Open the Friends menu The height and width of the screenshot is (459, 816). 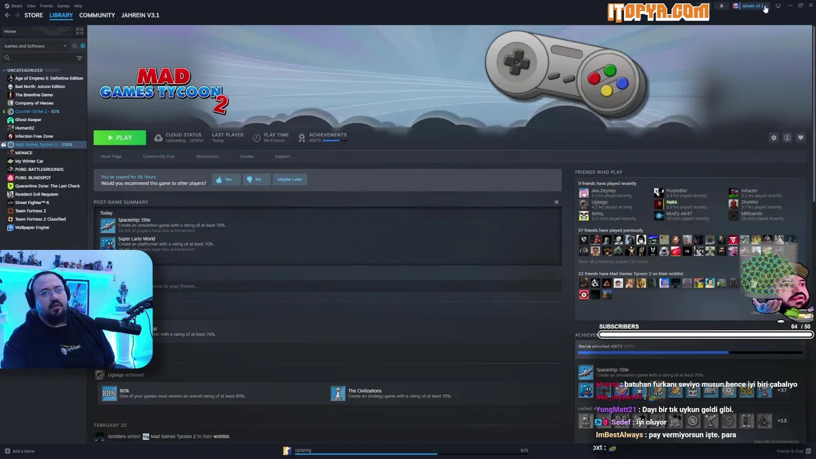coord(46,6)
